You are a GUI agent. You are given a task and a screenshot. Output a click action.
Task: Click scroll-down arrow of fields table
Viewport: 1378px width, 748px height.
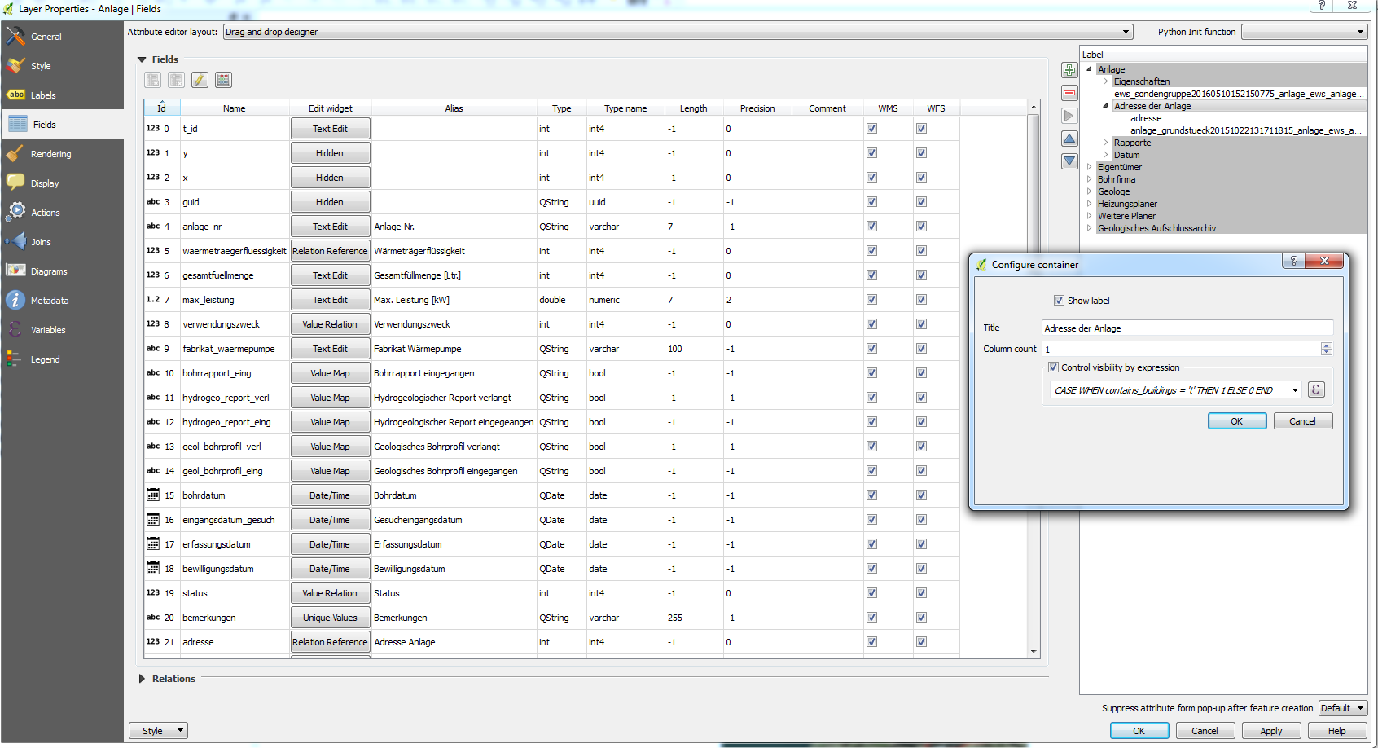pos(1033,652)
